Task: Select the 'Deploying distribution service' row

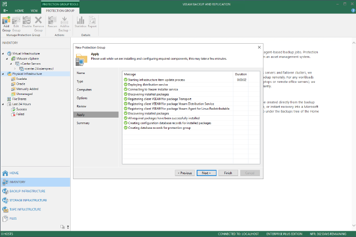Action: 191,85
